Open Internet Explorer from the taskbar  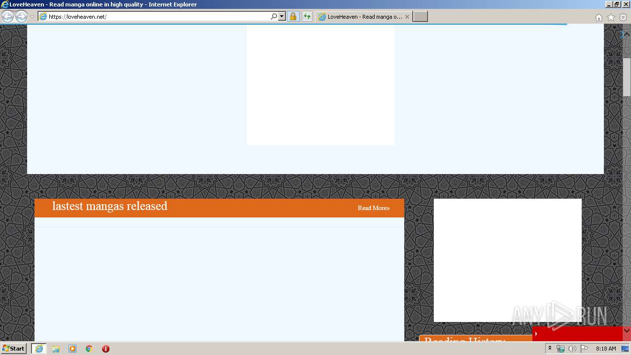39,348
